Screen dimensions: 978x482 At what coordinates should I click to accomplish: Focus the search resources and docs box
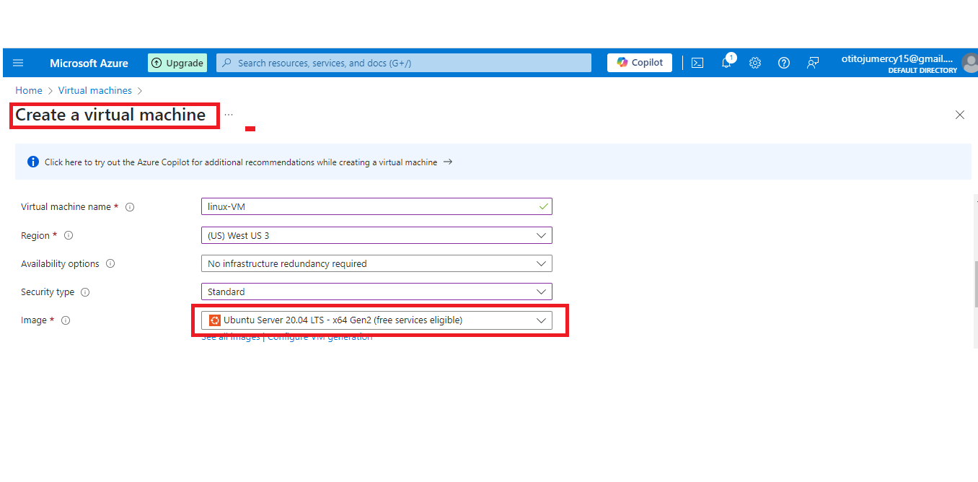(404, 63)
